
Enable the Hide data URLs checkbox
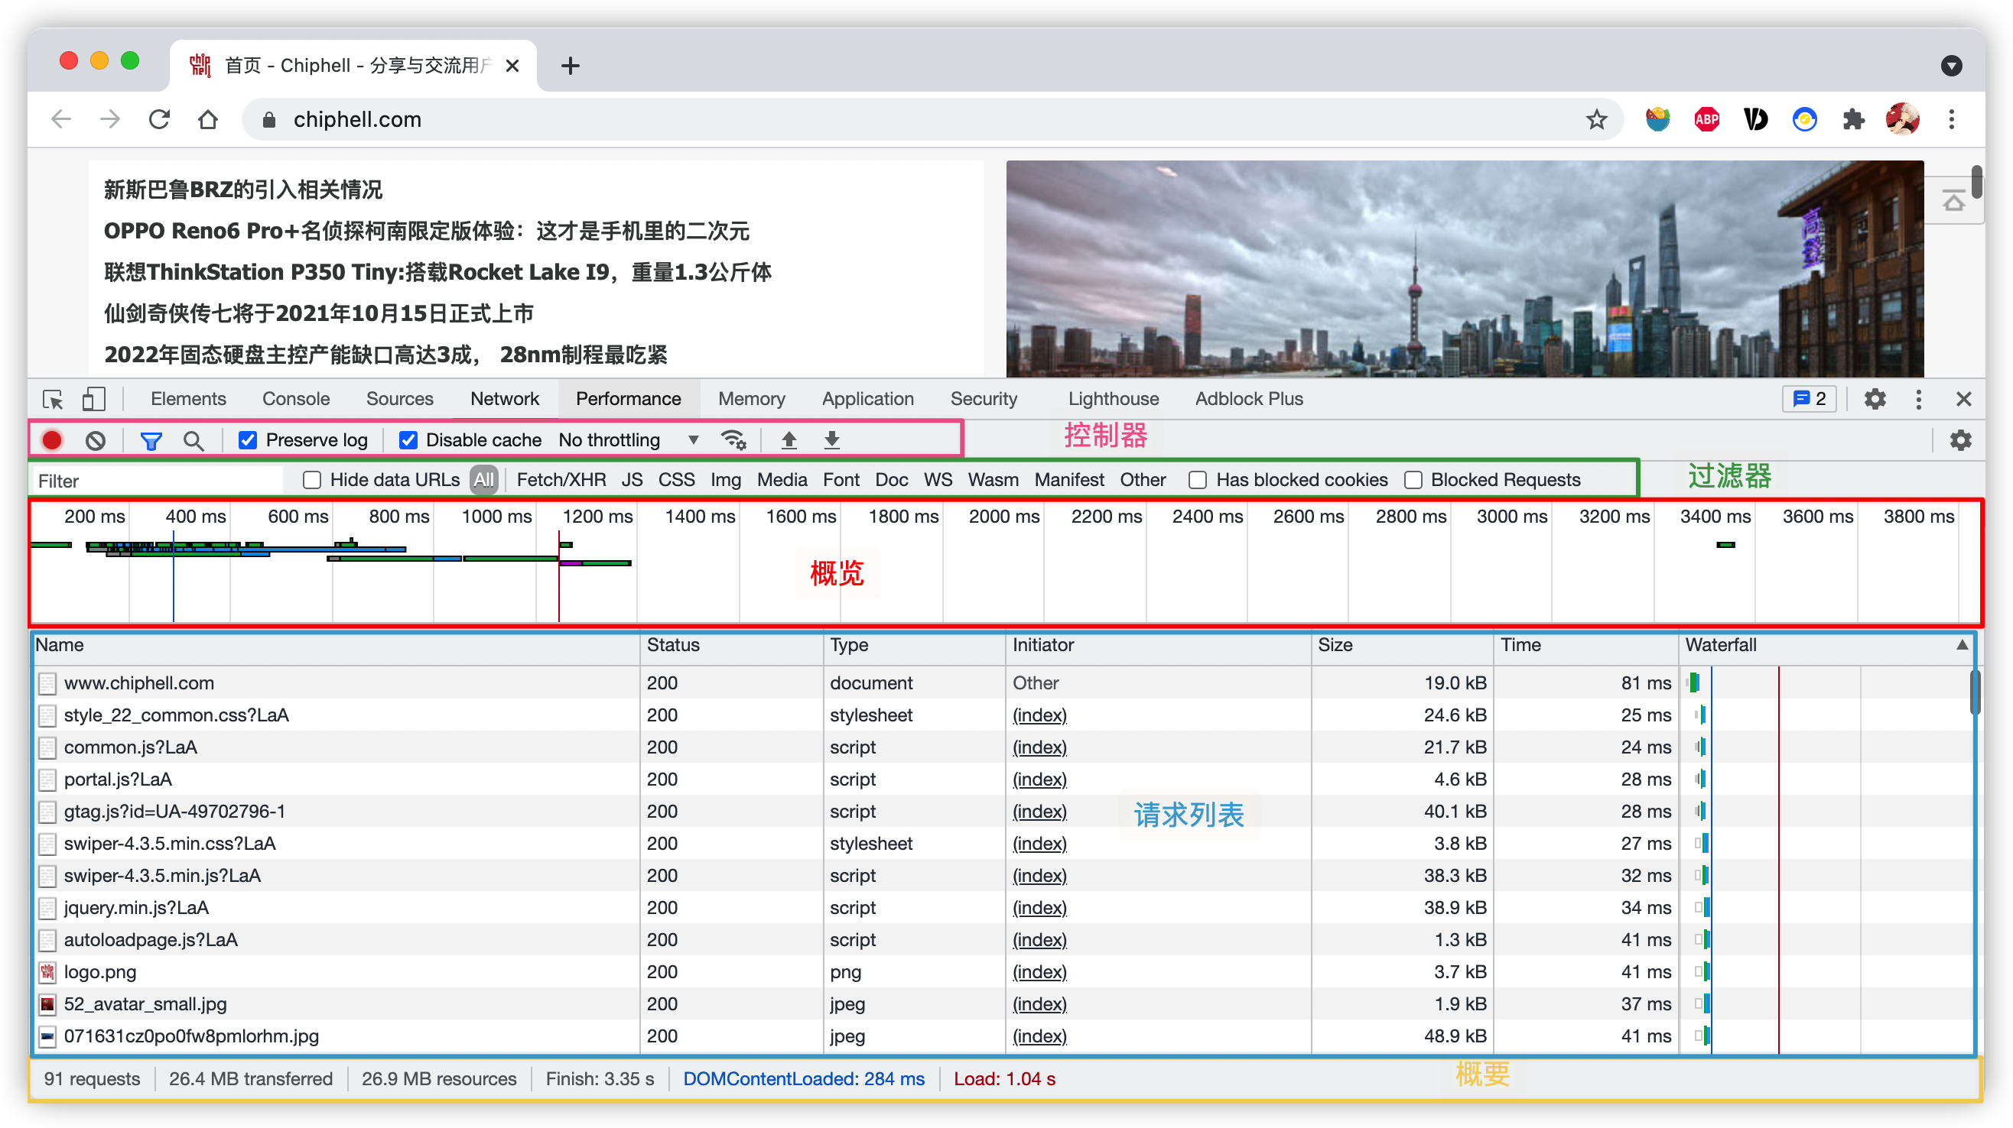click(312, 480)
